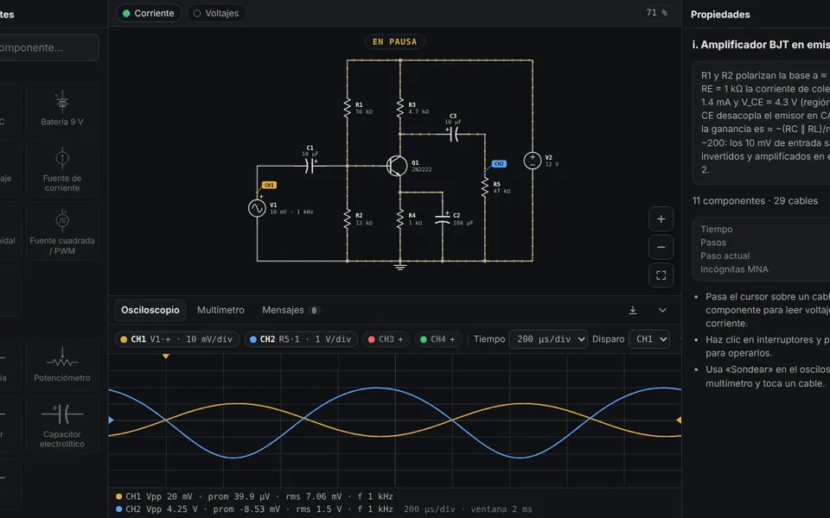Pick the Fuente de corriente component
Screen dimensions: 830x518
(62, 169)
